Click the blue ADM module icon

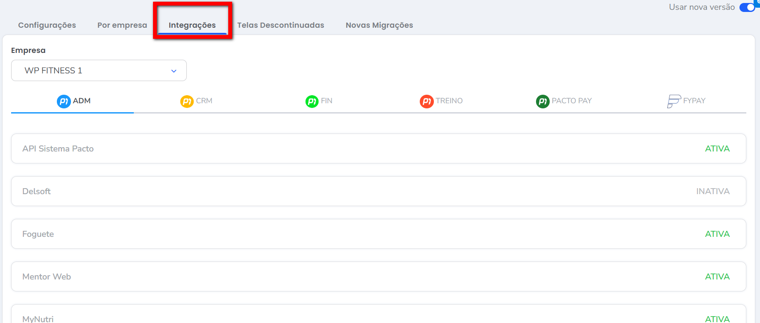point(64,102)
